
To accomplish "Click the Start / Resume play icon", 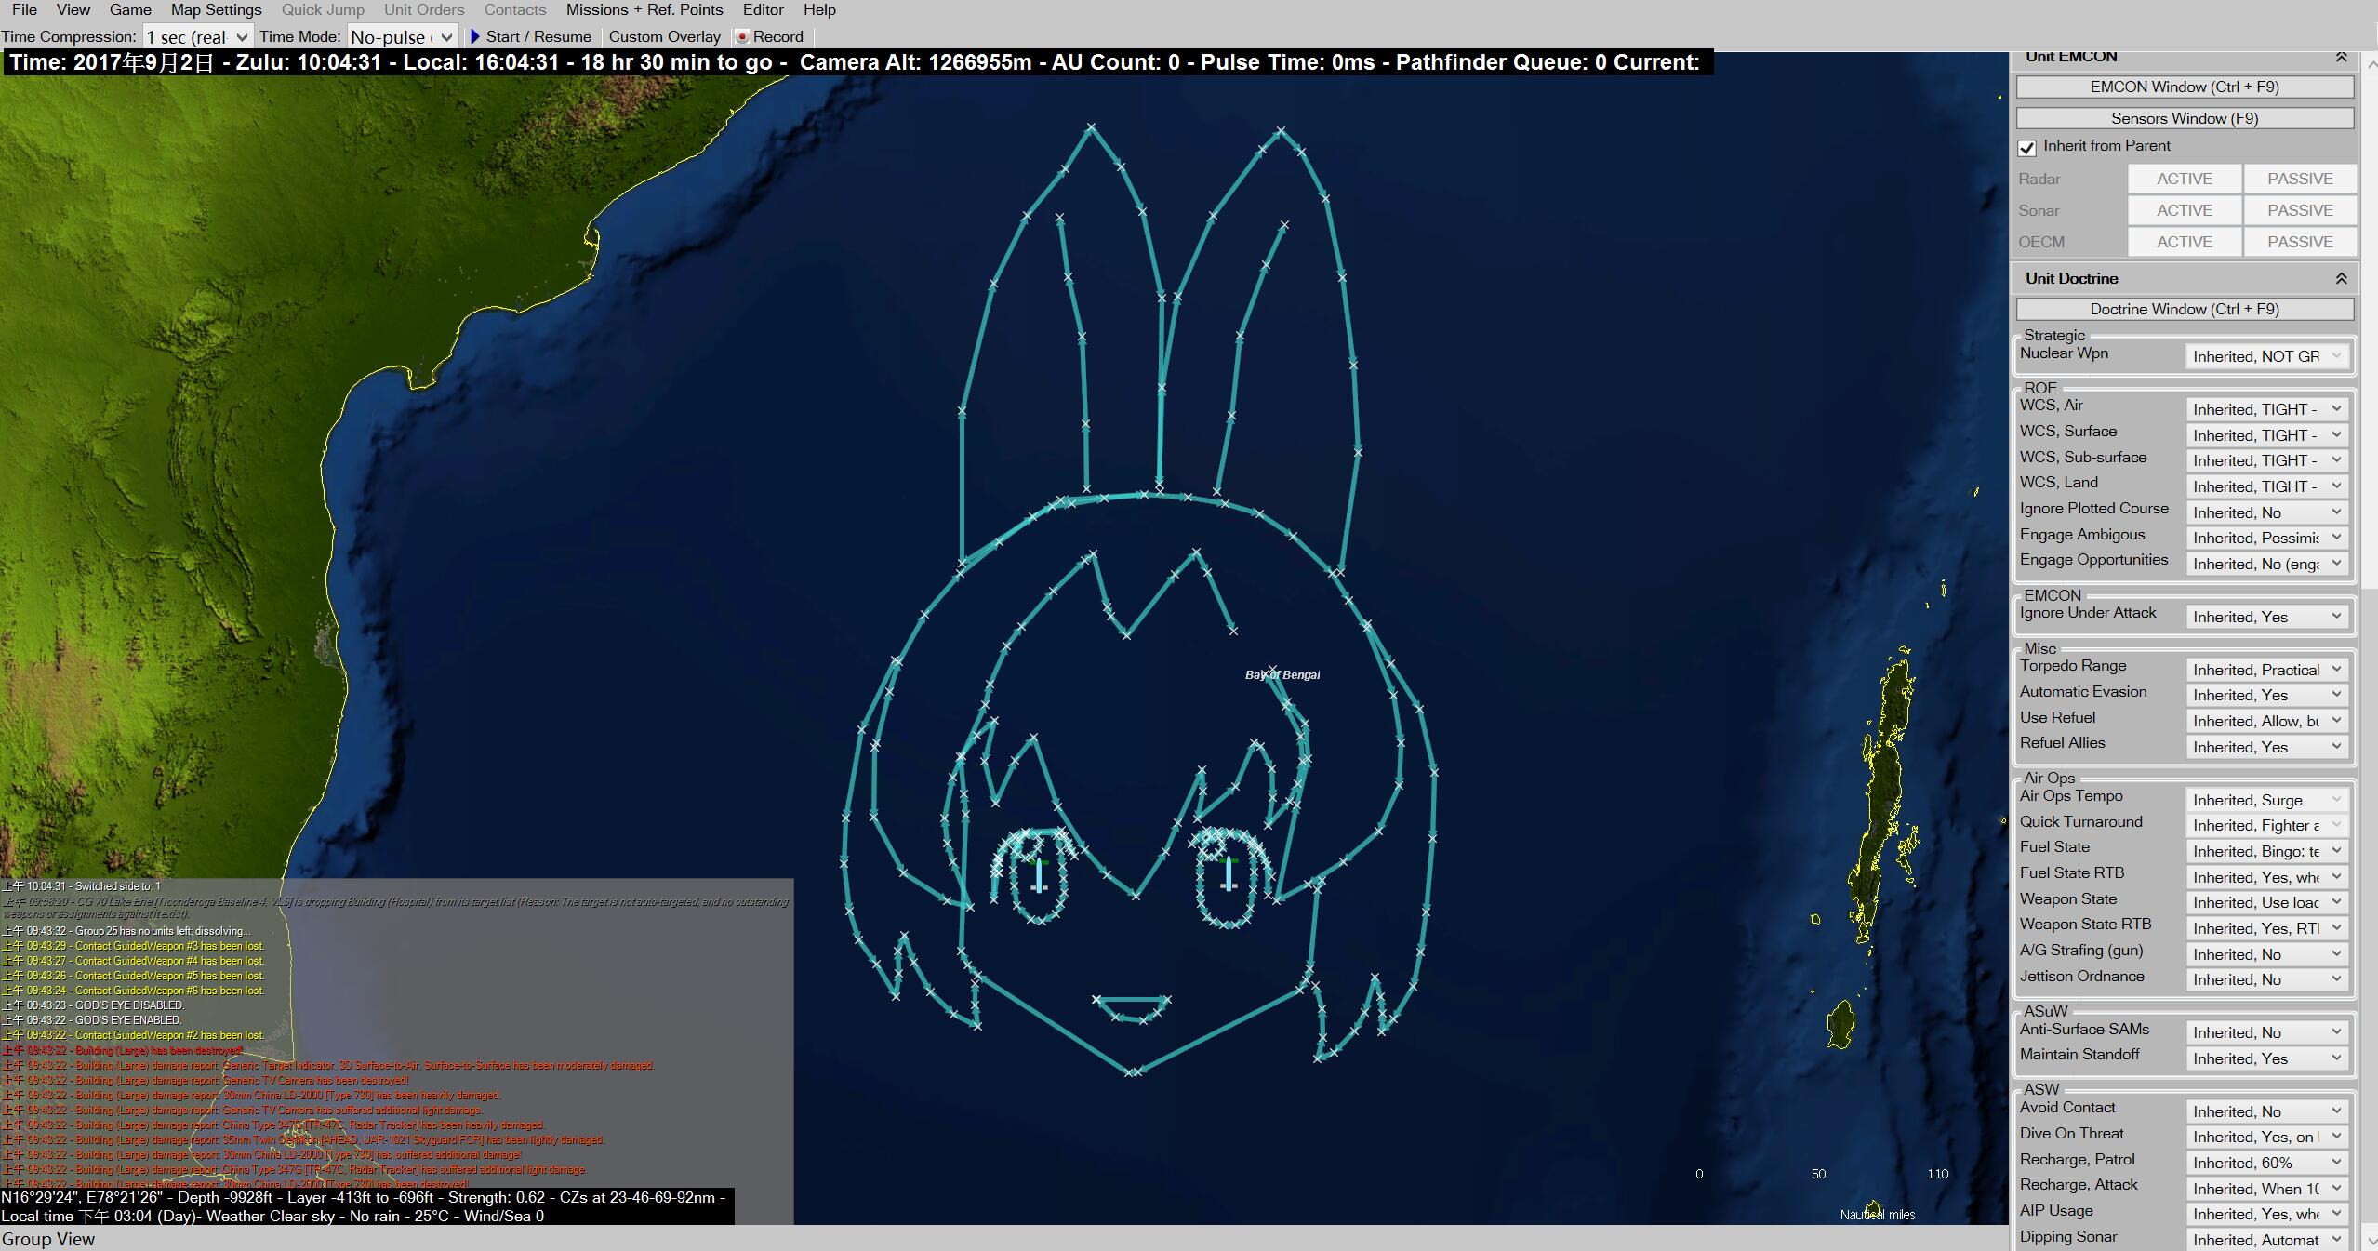I will (475, 36).
